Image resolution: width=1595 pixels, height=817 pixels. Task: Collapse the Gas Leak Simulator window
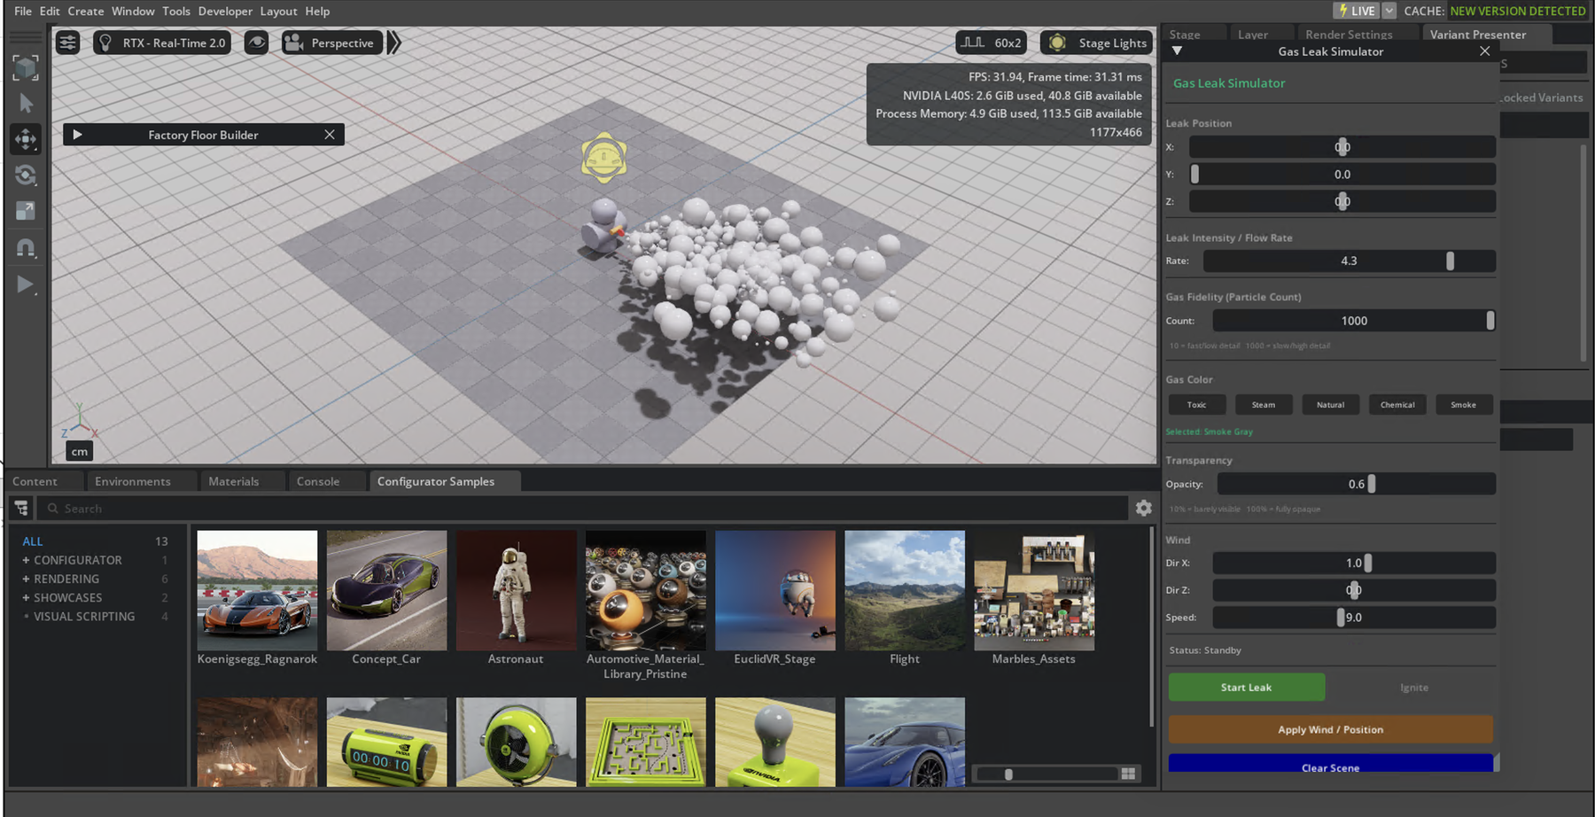tap(1177, 51)
